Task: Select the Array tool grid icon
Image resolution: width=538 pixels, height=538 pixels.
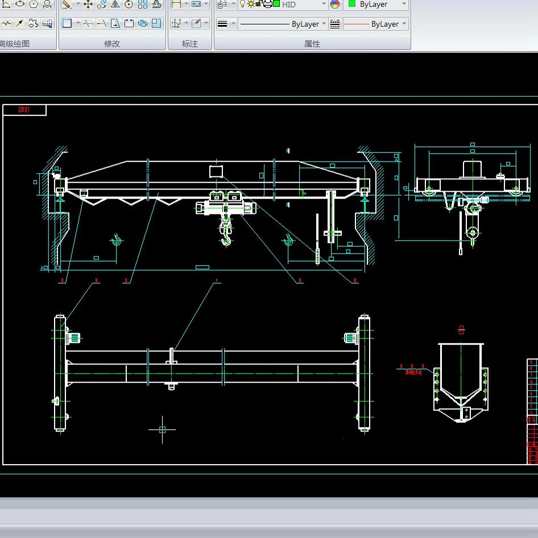Action: pos(143,5)
